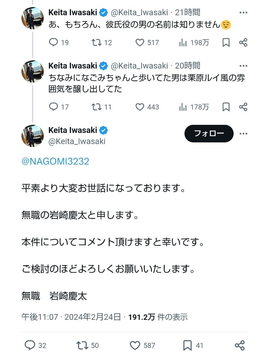Reply to the tweet with 17 replies
258x356 pixels.
click(54, 107)
